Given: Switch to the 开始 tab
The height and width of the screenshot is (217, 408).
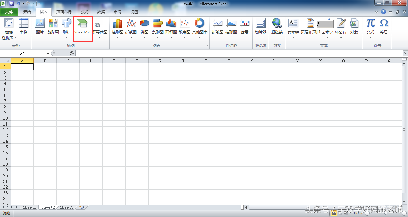Looking at the screenshot, I should [x=27, y=12].
